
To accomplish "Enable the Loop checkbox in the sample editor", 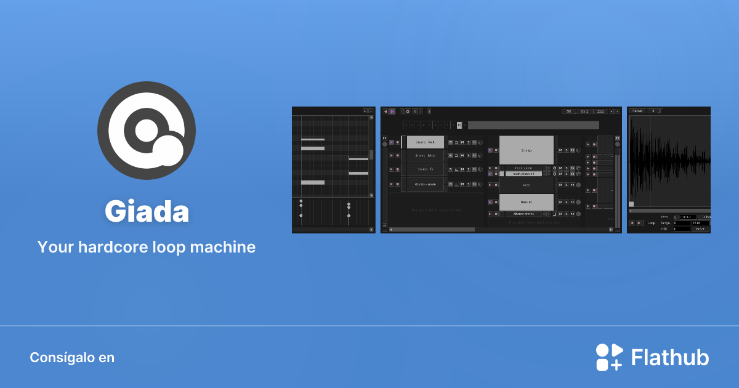I will pos(644,223).
